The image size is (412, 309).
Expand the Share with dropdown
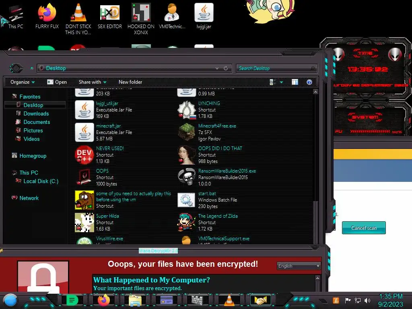coord(93,82)
